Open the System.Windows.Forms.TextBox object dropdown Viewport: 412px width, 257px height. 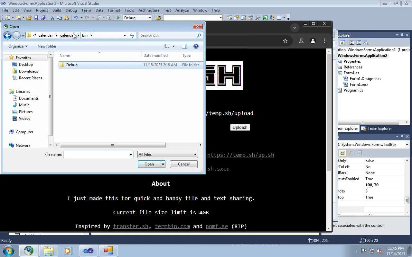(x=407, y=145)
